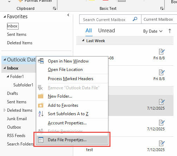177x156 pixels.
Task: Open the By Date sort dropdown
Action: (x=153, y=31)
